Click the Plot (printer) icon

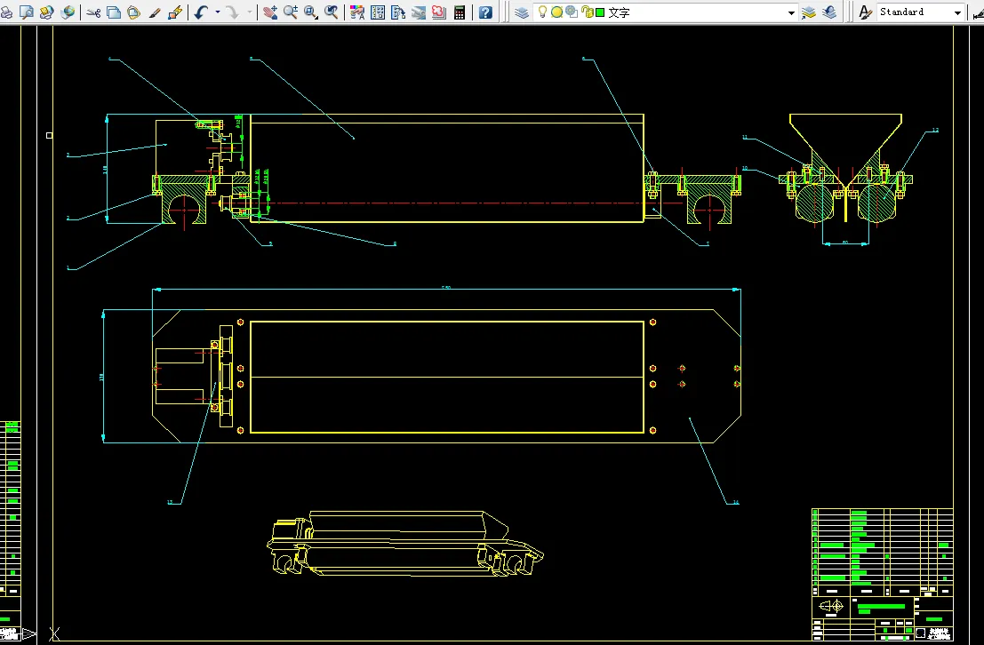click(5, 12)
